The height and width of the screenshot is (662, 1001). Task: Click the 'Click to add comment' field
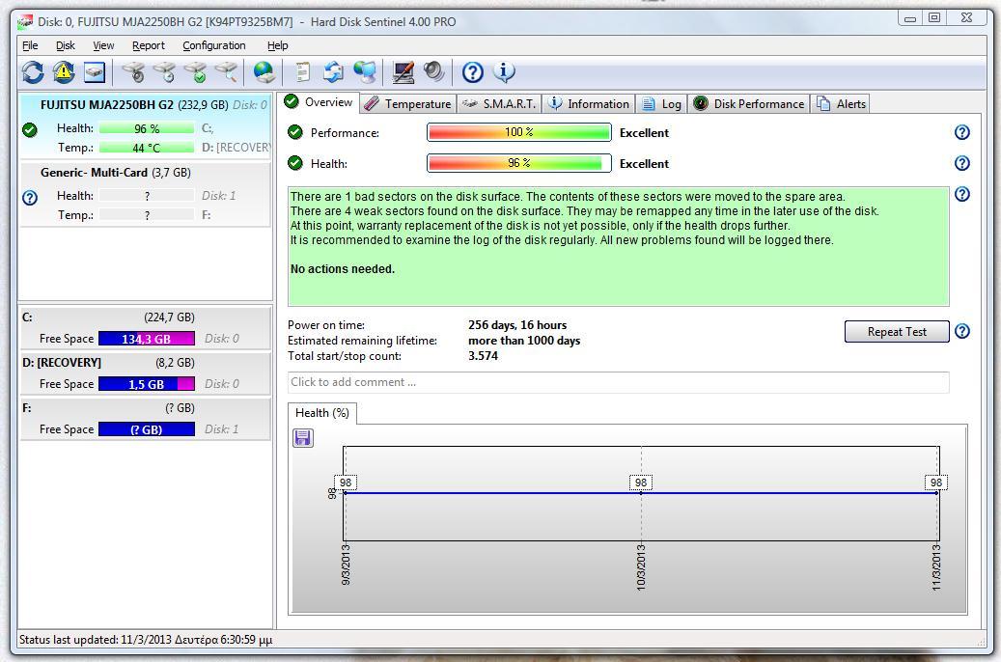[618, 382]
